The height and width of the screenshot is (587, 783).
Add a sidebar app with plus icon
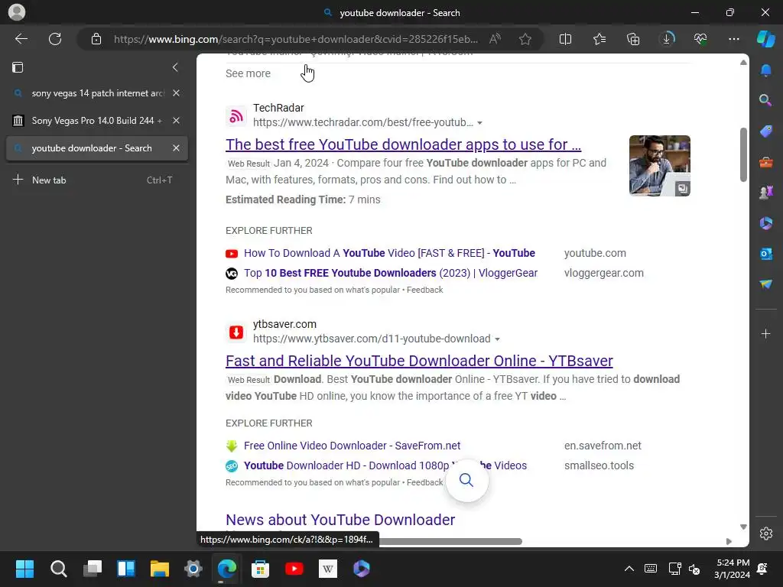[x=765, y=333]
